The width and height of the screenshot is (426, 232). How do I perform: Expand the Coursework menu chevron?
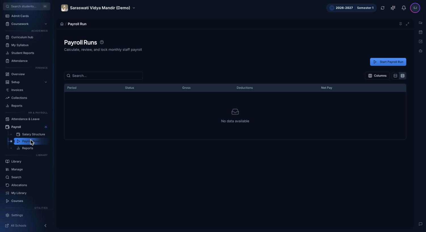click(x=46, y=24)
